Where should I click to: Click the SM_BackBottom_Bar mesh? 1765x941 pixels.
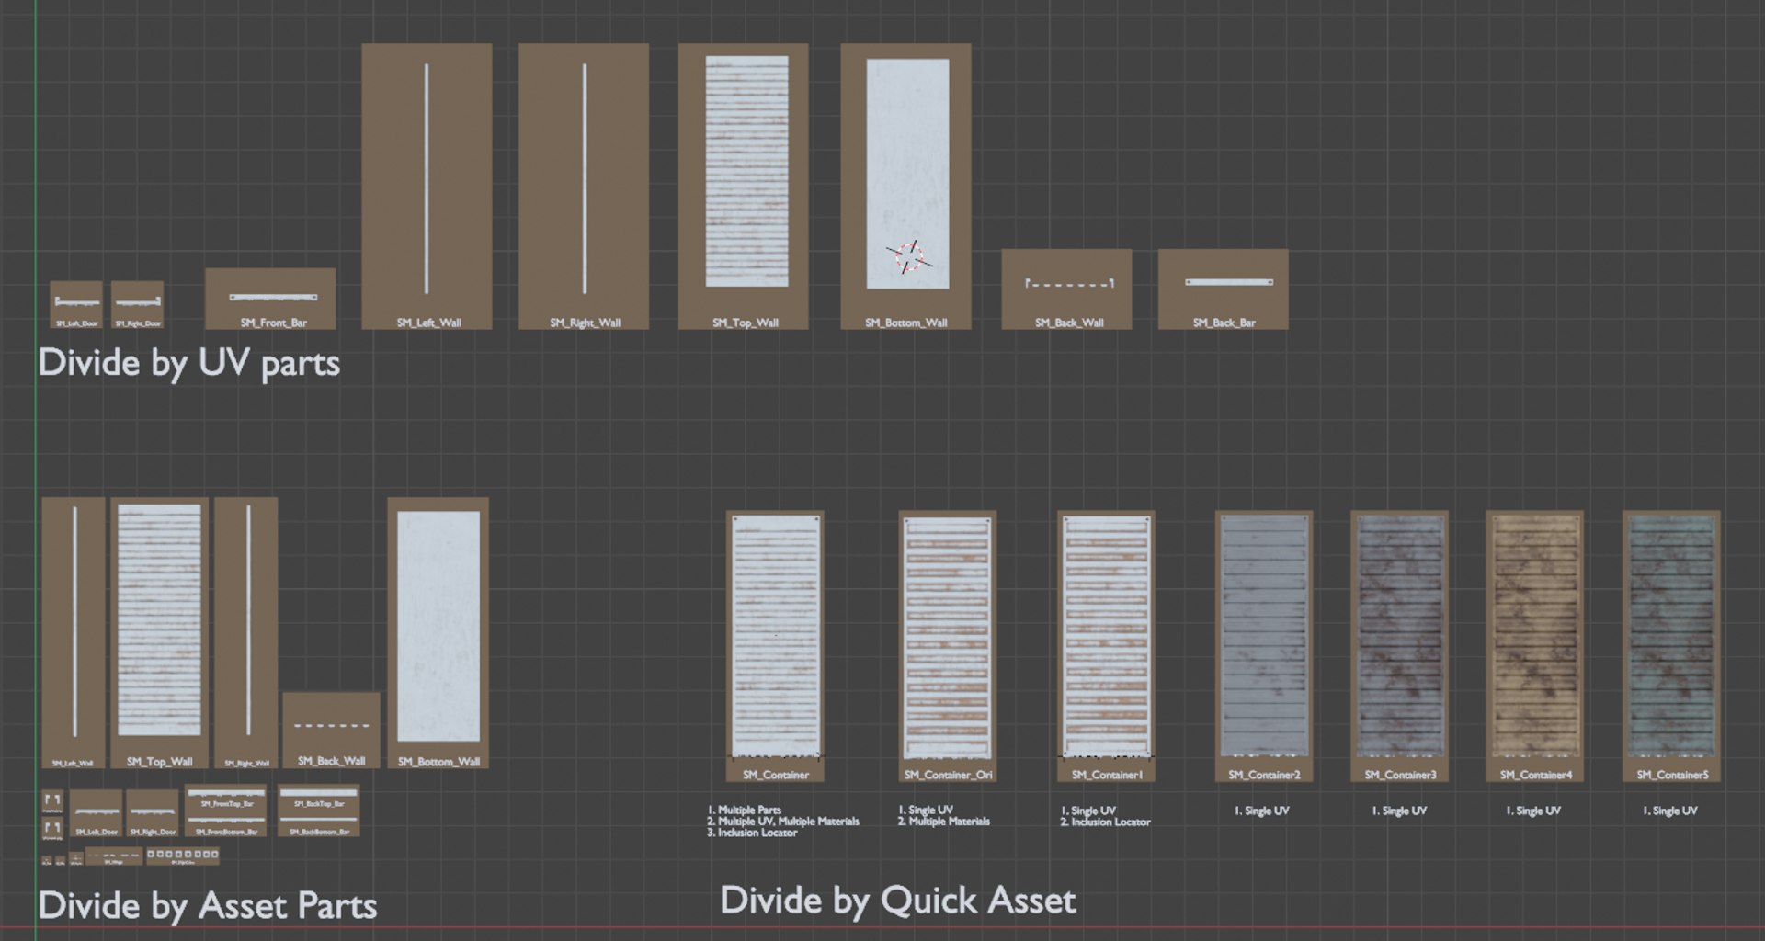[x=319, y=823]
